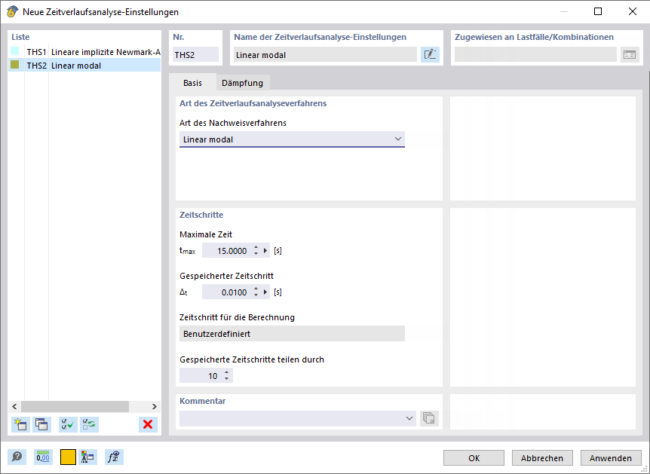Select all items with the checkmark icon
650x474 pixels.
click(68, 424)
